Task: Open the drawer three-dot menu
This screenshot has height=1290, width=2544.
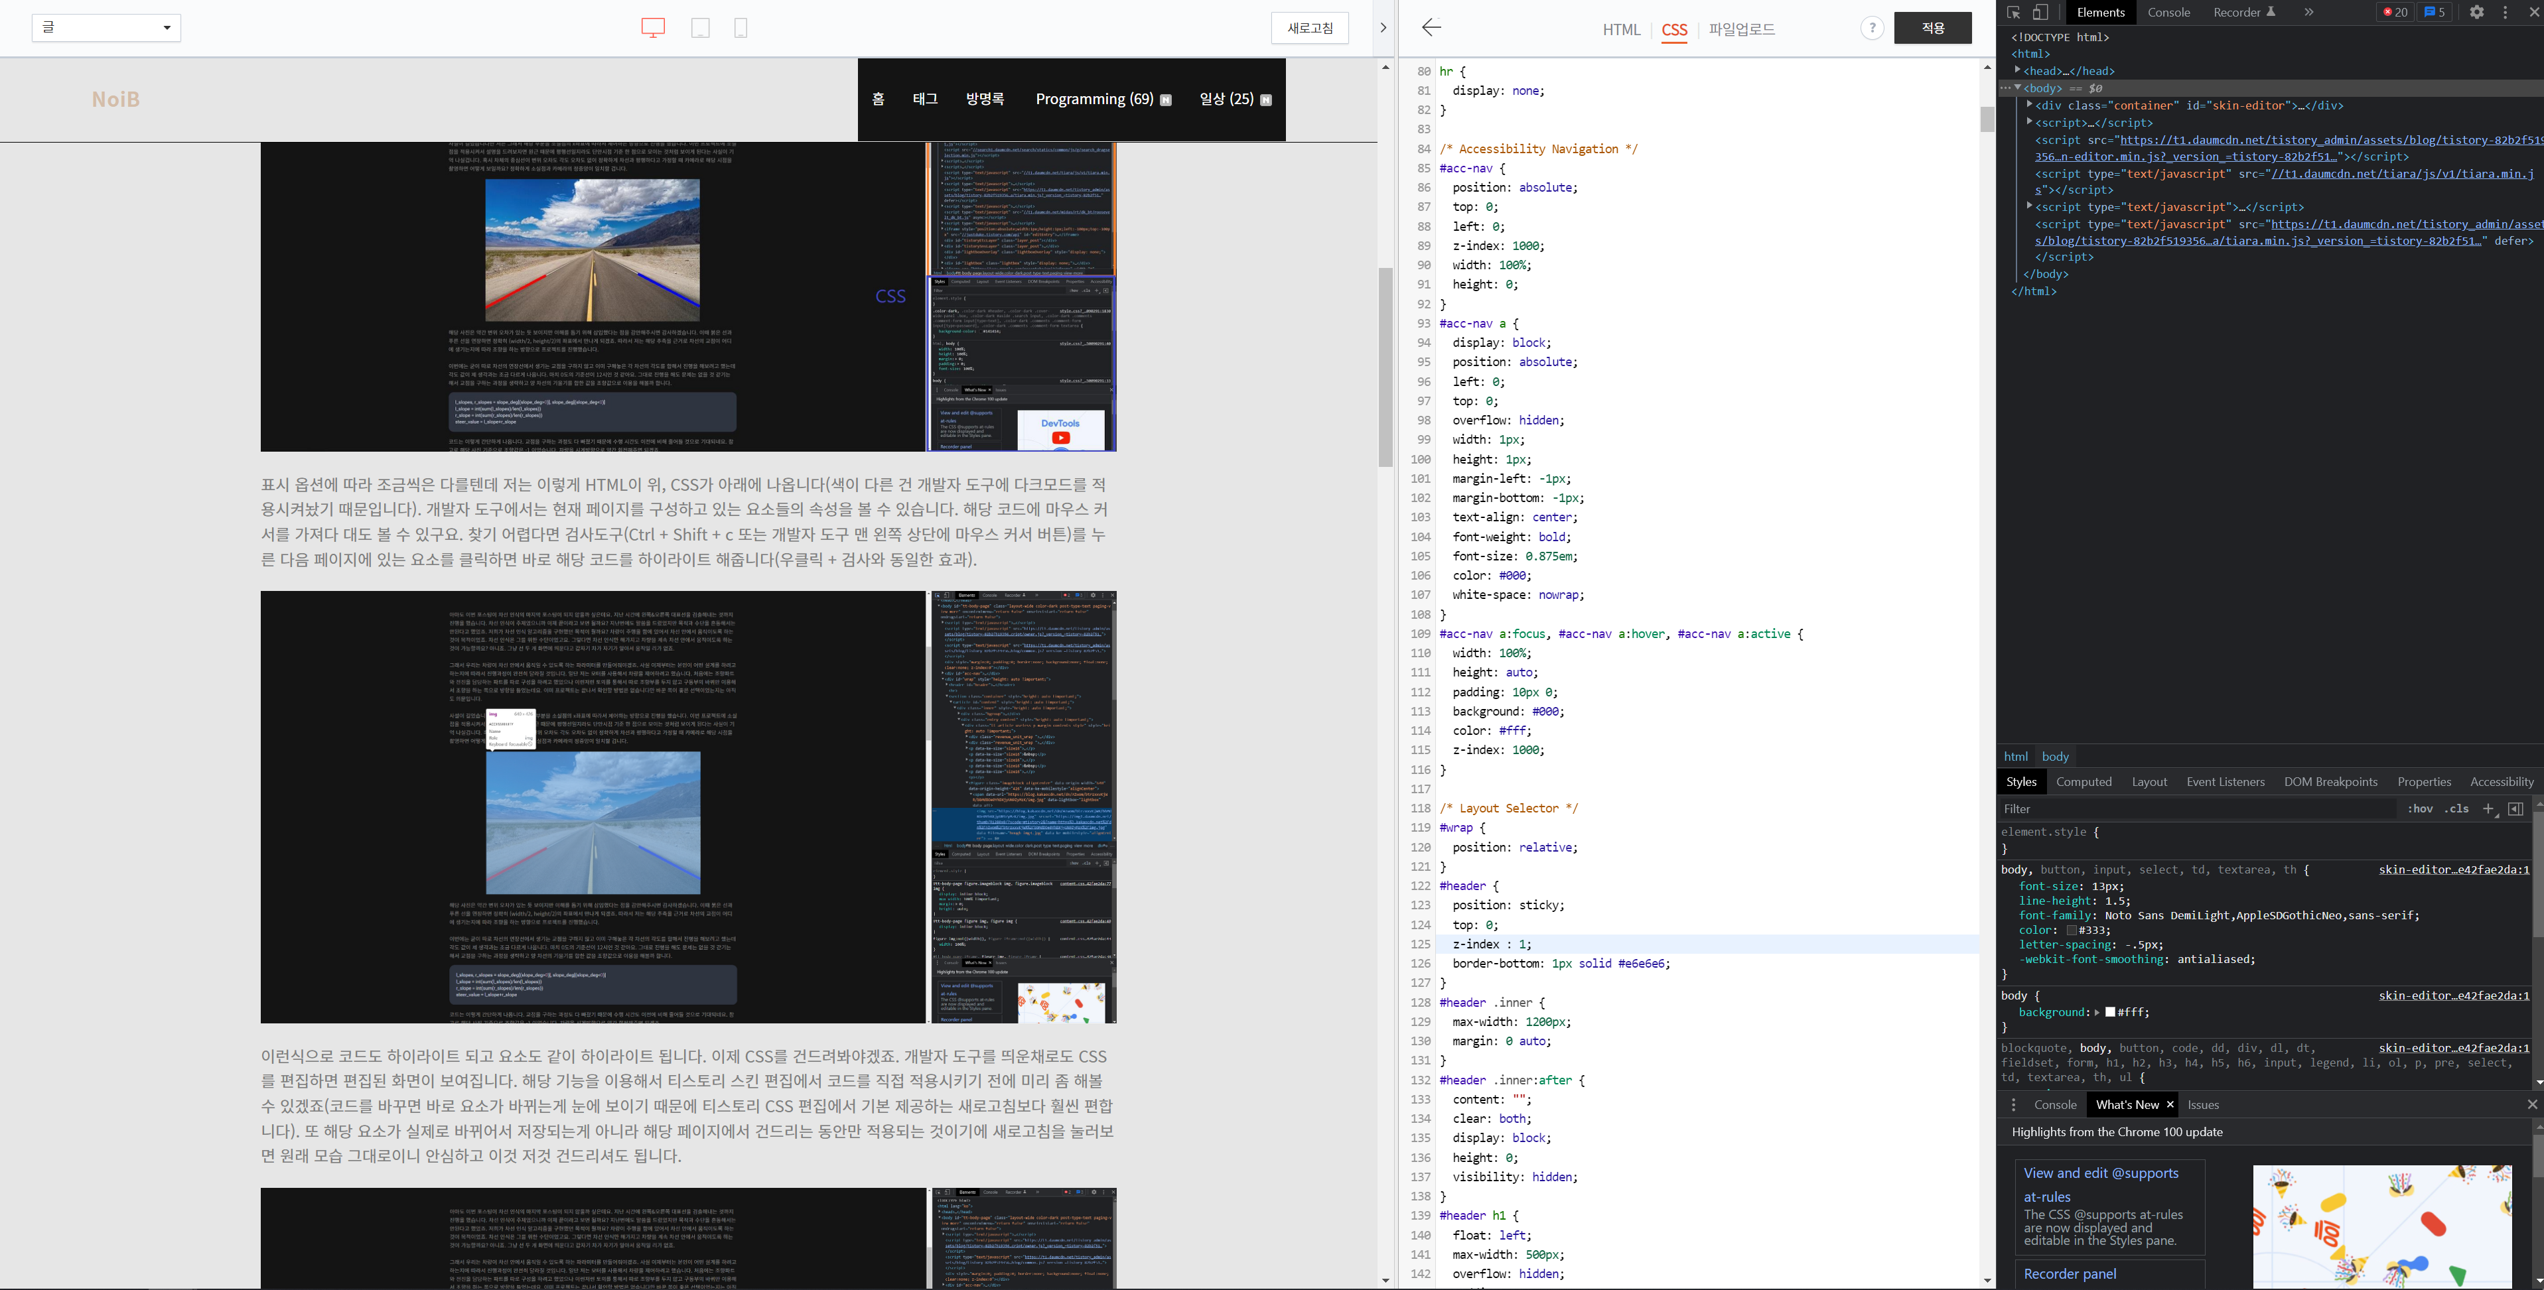Action: tap(2014, 1104)
